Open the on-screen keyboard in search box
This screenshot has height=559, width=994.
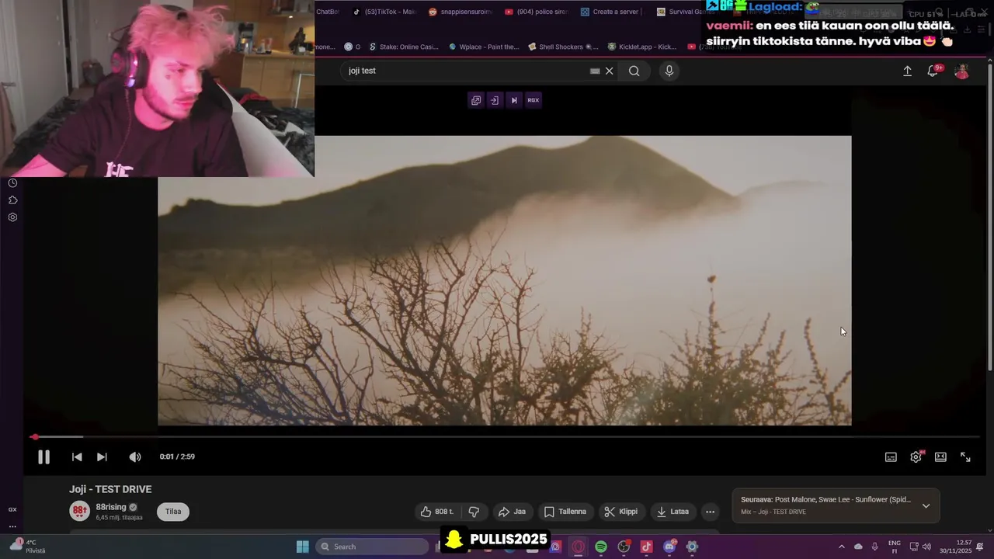pyautogui.click(x=595, y=71)
